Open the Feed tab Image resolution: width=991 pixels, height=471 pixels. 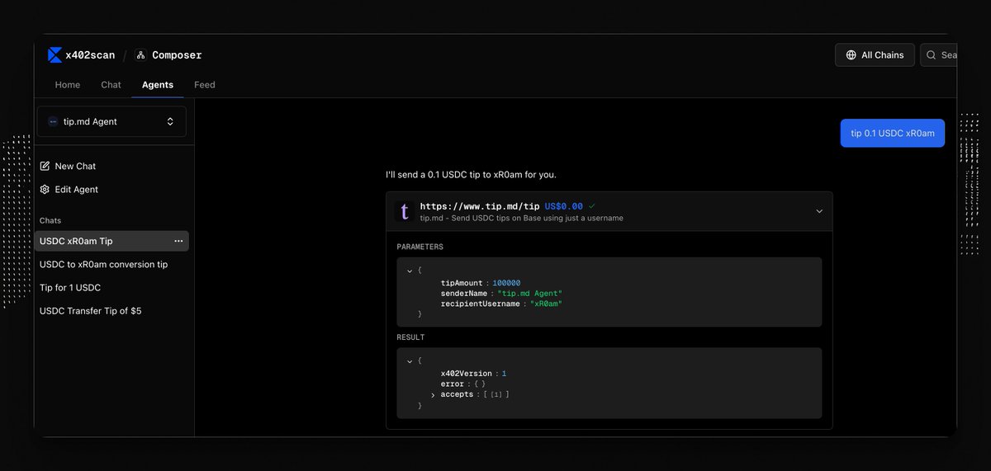click(205, 85)
